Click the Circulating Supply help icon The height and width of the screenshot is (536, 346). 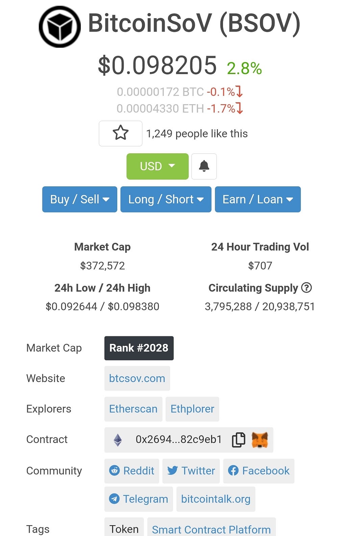click(x=306, y=288)
